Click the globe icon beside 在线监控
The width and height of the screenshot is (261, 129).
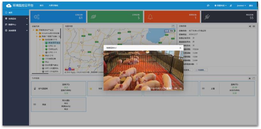pyautogui.click(x=6, y=18)
